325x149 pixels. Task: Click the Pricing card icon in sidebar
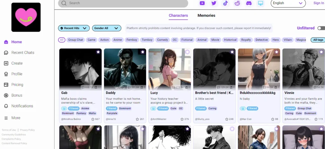pyautogui.click(x=6, y=85)
